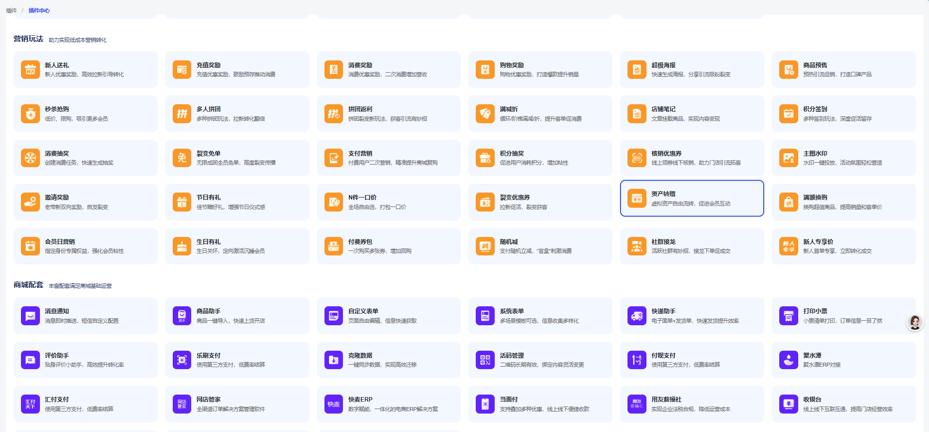Image resolution: width=929 pixels, height=432 pixels.
Task: Open the 社群接龙 community icon
Action: (637, 246)
